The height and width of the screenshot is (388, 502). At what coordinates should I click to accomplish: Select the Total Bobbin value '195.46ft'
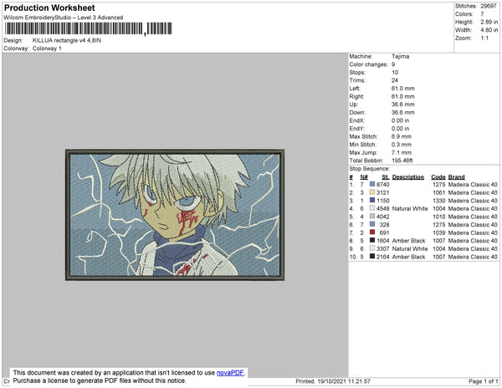[402, 161]
